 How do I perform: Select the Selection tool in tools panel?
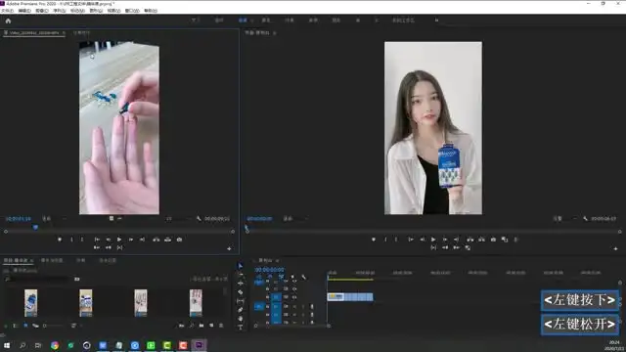click(x=240, y=266)
